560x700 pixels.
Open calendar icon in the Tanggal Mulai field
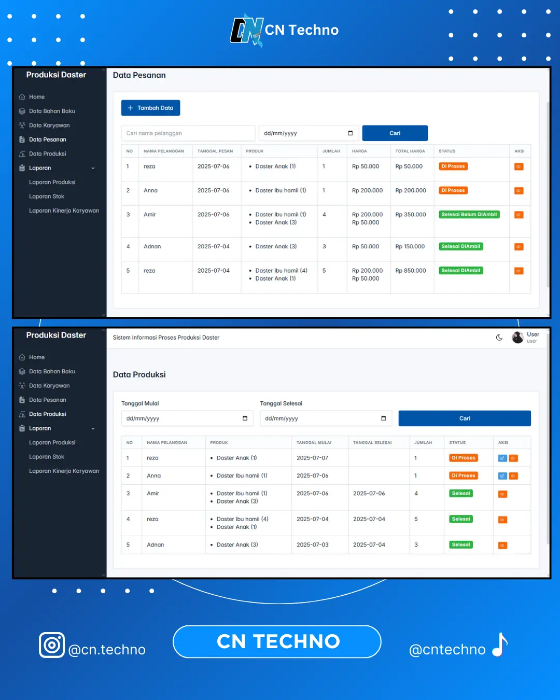point(245,418)
